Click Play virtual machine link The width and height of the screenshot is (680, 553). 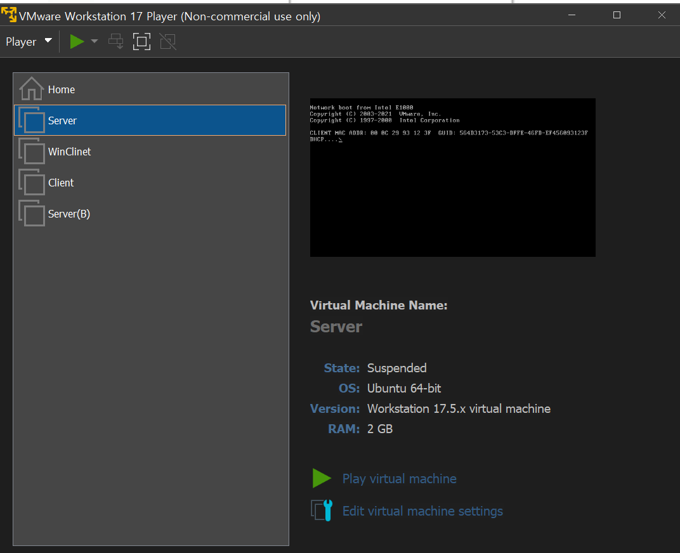click(400, 478)
